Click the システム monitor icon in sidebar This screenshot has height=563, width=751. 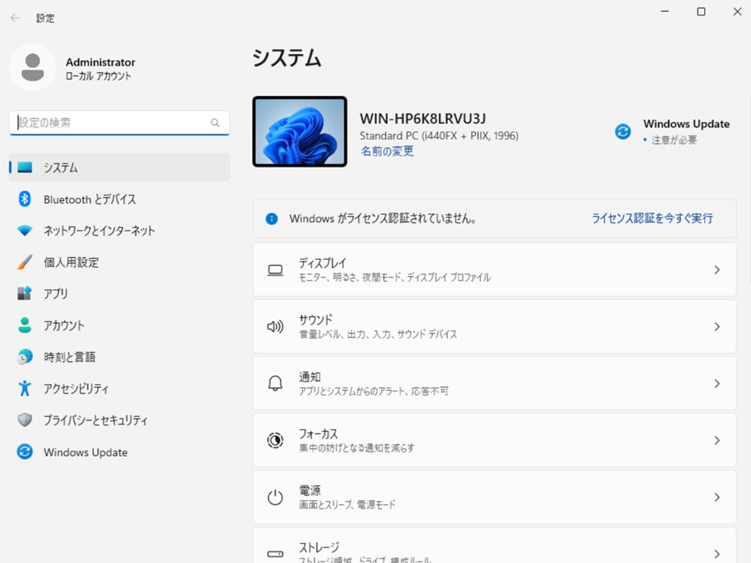(25, 167)
